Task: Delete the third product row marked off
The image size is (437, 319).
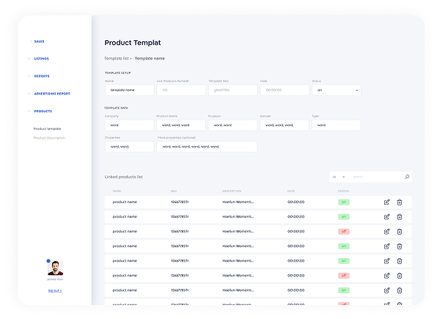Action: coord(400,232)
